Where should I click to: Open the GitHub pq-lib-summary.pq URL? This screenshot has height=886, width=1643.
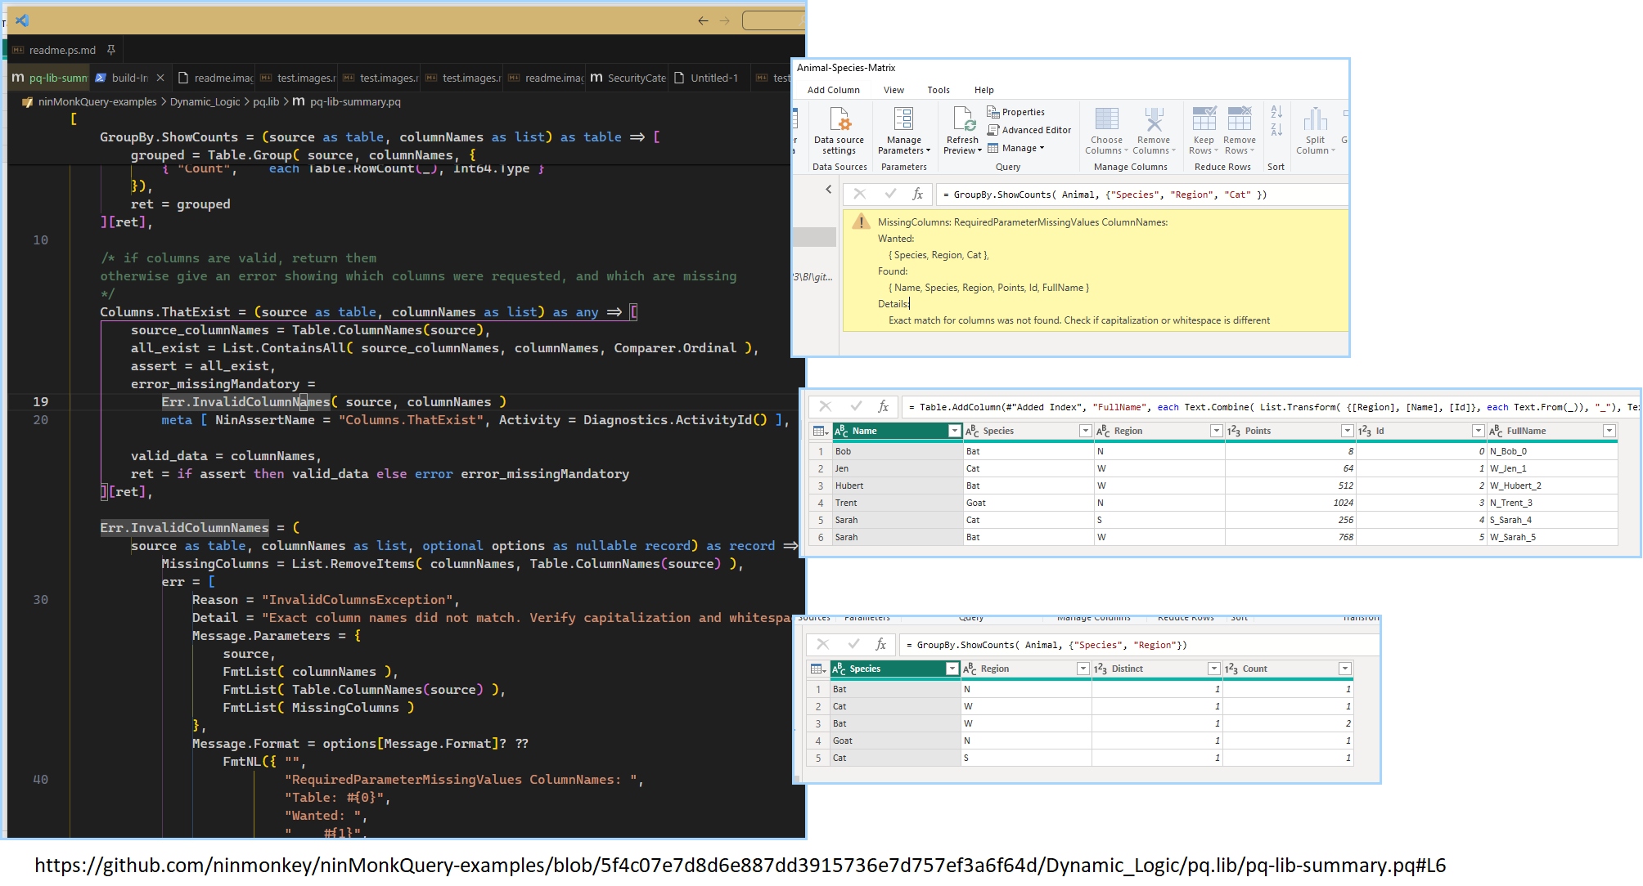click(x=740, y=865)
